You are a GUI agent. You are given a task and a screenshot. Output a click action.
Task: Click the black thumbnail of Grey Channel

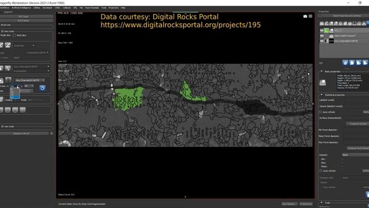pyautogui.click(x=332, y=41)
